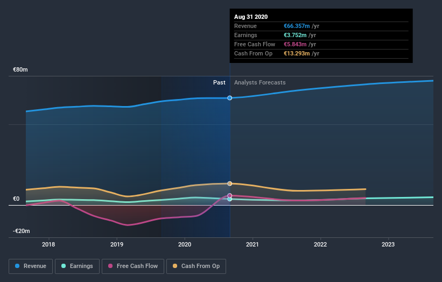Click the teal Earnings data point marker
Viewport: 442px width, 282px height.
[230, 199]
